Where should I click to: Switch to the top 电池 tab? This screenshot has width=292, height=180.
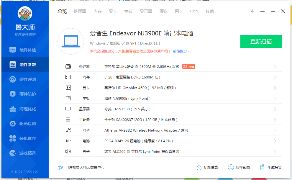194,12
